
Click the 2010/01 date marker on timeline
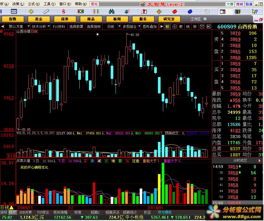coord(156,208)
